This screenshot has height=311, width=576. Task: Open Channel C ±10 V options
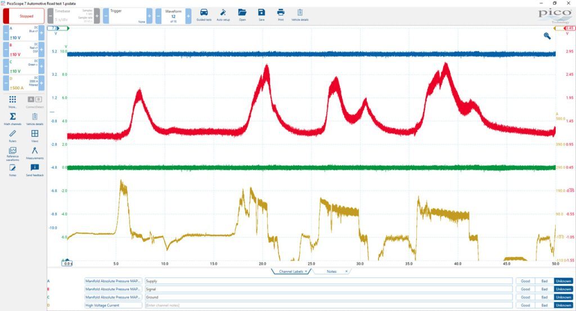(x=24, y=67)
